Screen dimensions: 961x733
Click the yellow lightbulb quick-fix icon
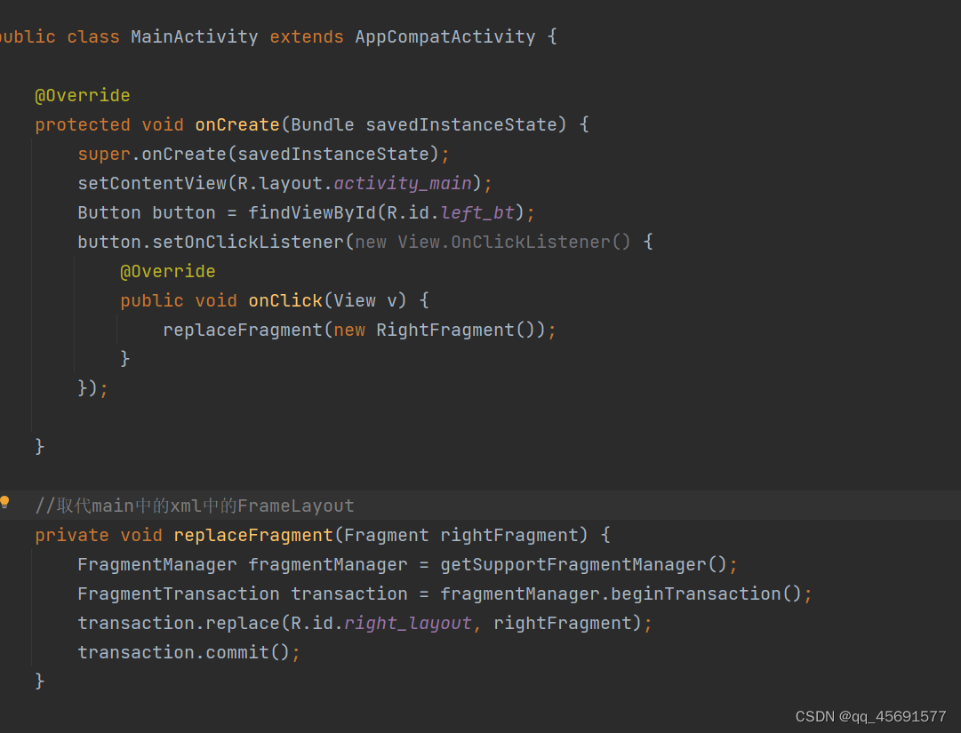5,503
